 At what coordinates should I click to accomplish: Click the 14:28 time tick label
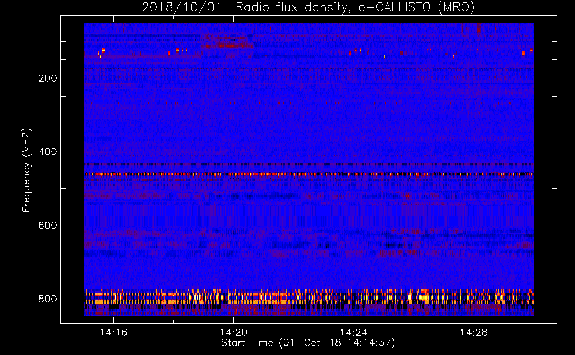(474, 333)
